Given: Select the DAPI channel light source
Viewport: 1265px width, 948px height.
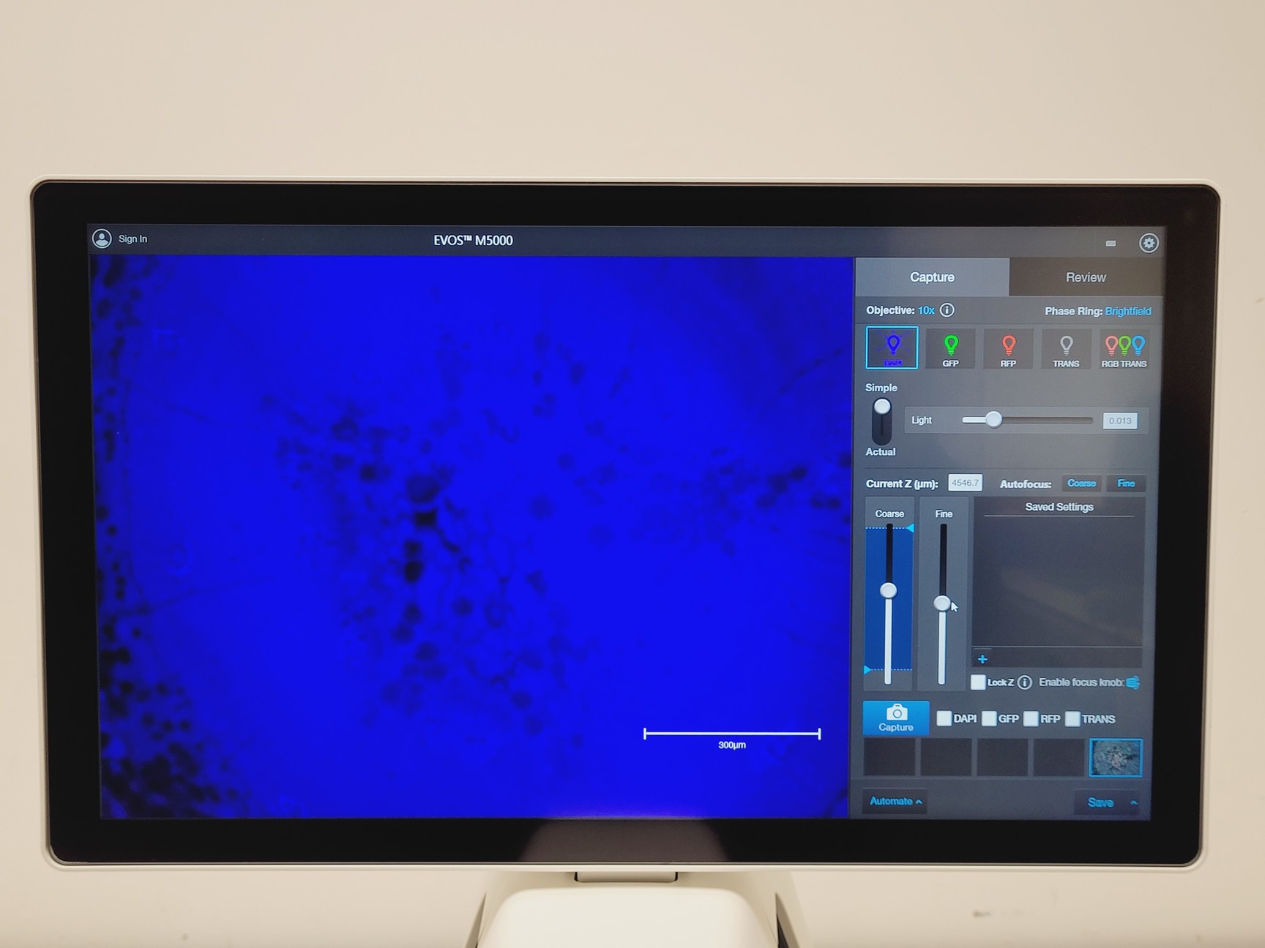Looking at the screenshot, I should 892,347.
